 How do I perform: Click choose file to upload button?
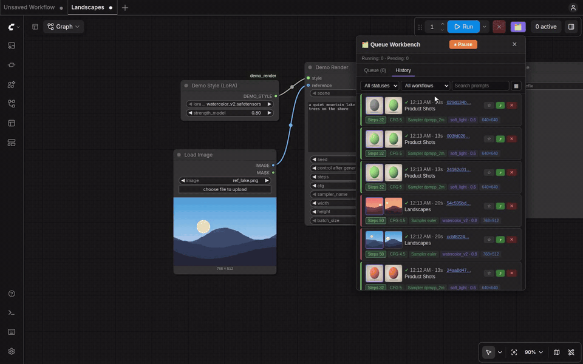(225, 189)
